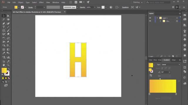Select the Artboard tool
The image size is (188, 105).
point(4,62)
